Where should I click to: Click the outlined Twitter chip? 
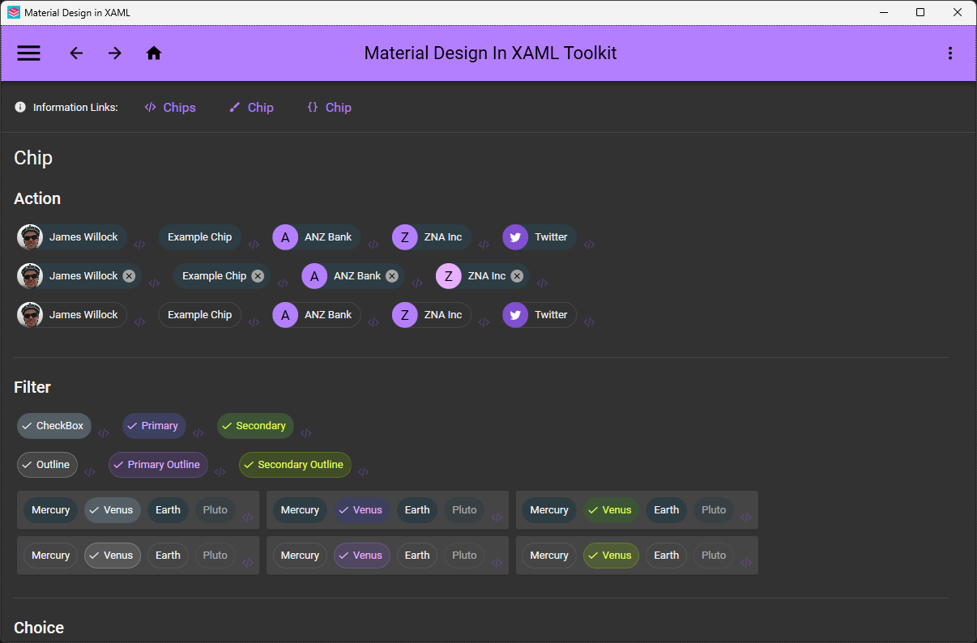(540, 315)
